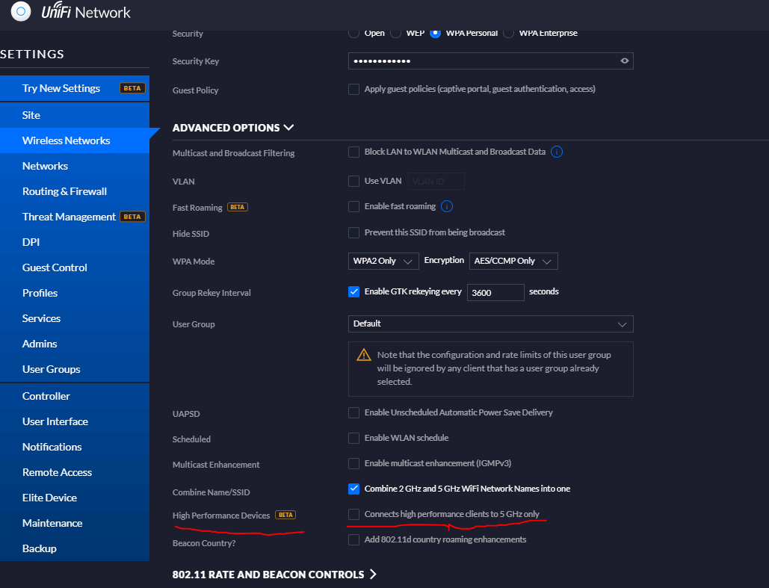Enable fast roaming checkbox
The height and width of the screenshot is (588, 769).
pyautogui.click(x=354, y=206)
